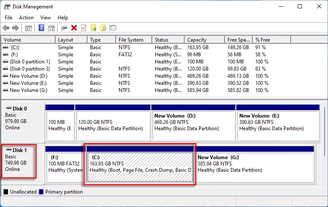This screenshot has width=328, height=207.
Task: Open the View menu
Action: (45, 18)
